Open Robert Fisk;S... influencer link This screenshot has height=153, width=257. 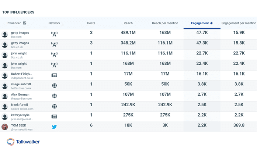click(x=21, y=74)
